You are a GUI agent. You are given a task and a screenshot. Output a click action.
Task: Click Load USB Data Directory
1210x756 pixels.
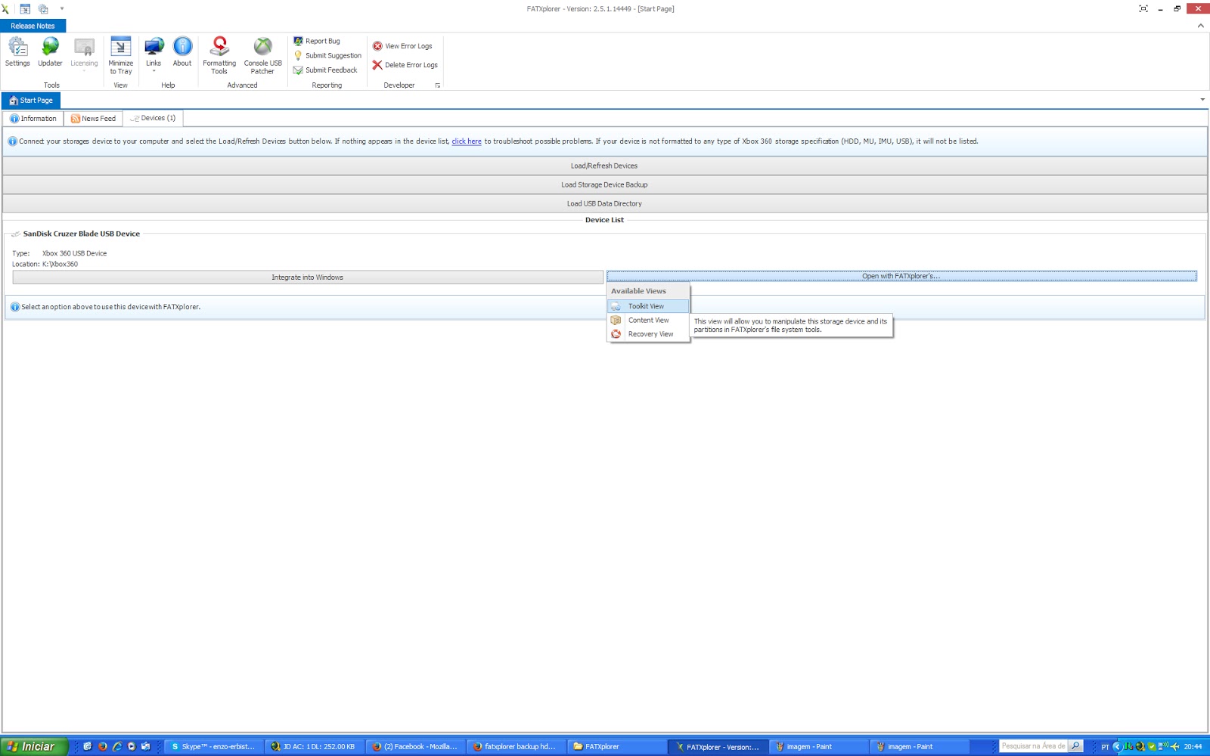point(604,203)
